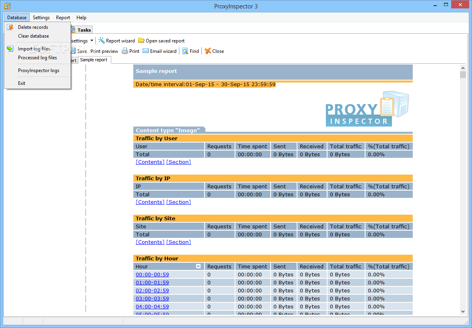This screenshot has width=472, height=328.
Task: Click the Email wizard envelope icon
Action: [x=146, y=51]
